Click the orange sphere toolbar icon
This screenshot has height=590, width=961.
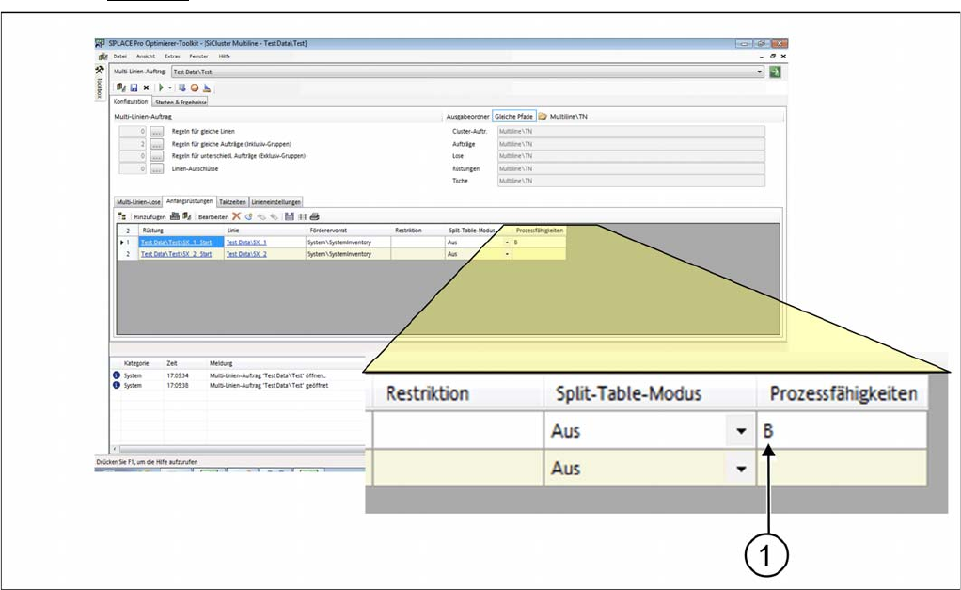coord(194,87)
